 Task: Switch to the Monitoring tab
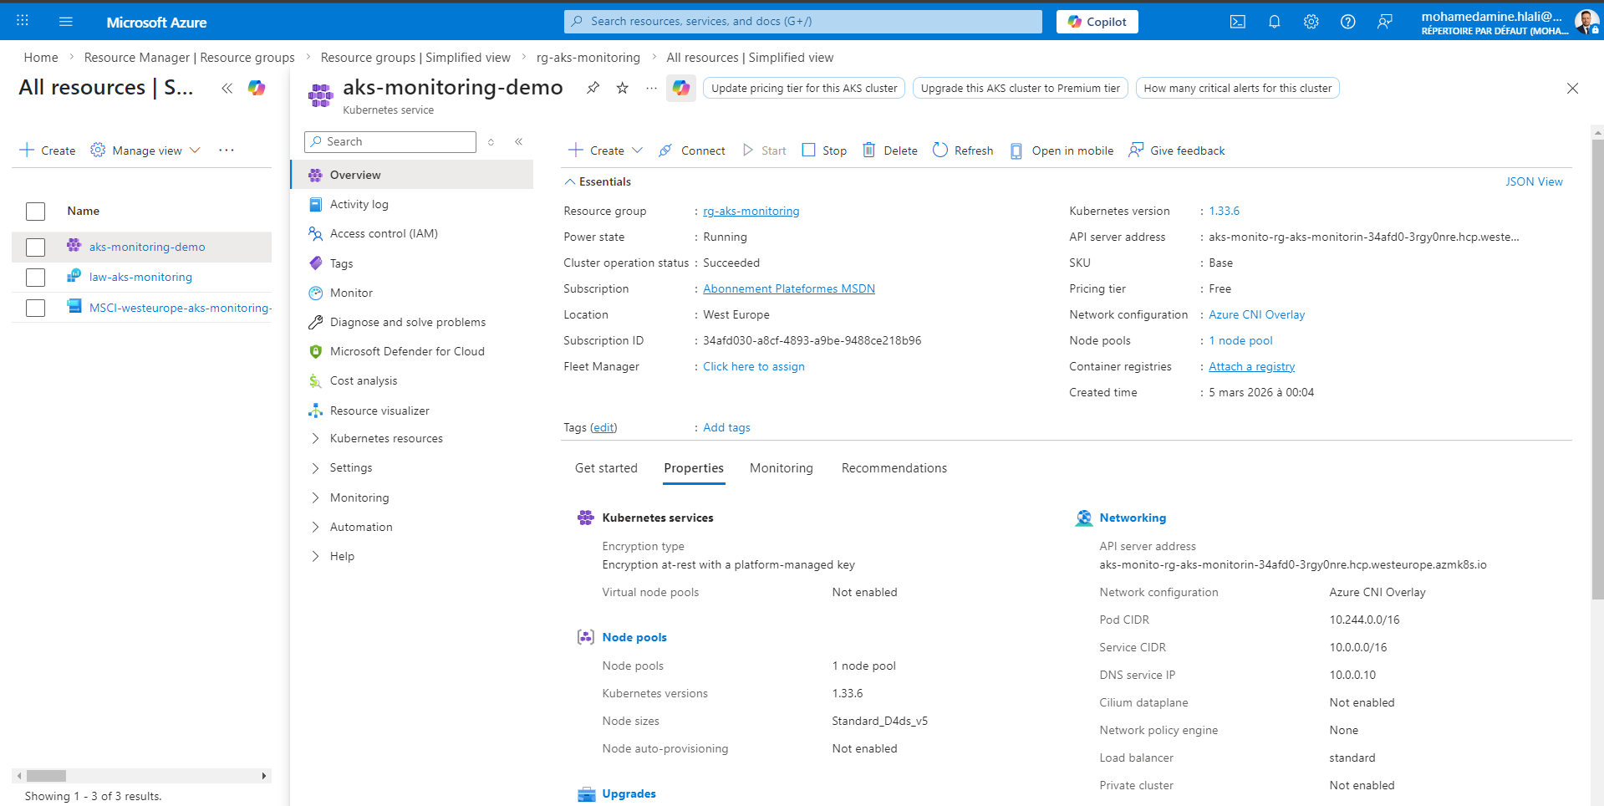(x=781, y=467)
